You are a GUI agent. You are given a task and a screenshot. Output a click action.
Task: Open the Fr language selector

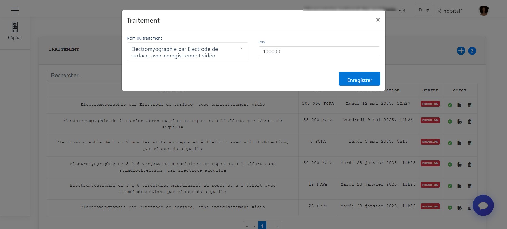pos(424,10)
